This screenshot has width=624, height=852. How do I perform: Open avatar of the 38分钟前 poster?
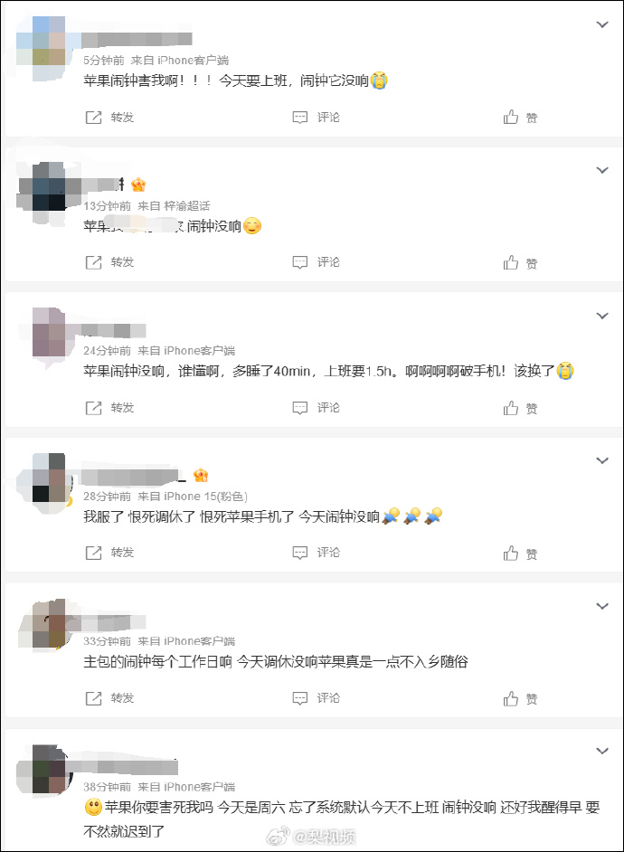[49, 768]
